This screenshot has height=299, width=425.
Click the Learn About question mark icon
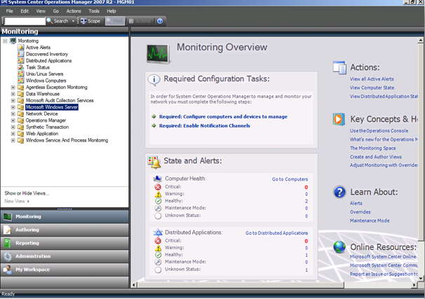point(339,192)
